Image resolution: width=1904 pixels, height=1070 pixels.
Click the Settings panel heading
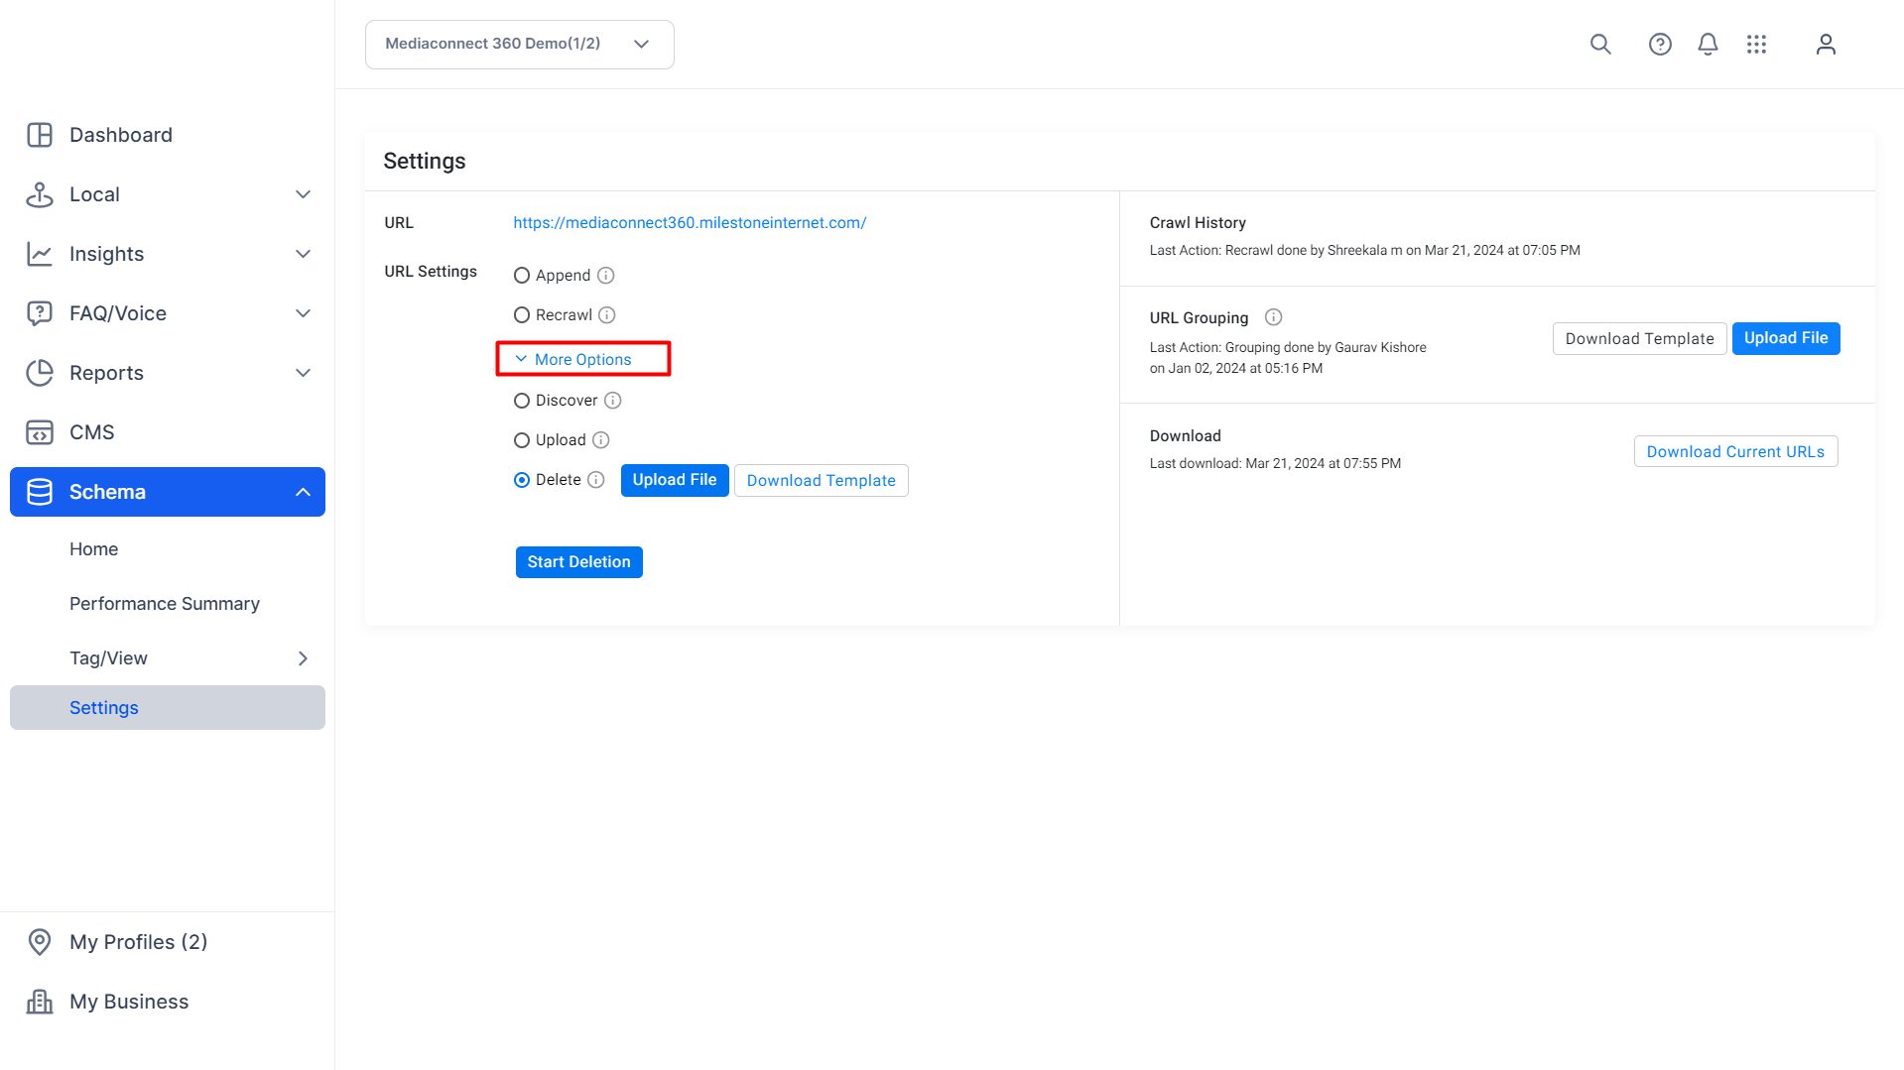425,162
